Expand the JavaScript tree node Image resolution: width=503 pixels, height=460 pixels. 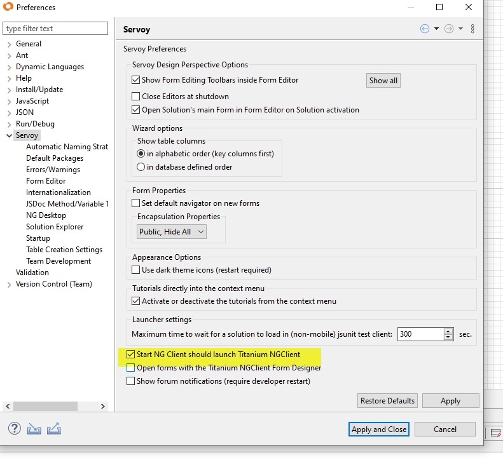tap(10, 102)
